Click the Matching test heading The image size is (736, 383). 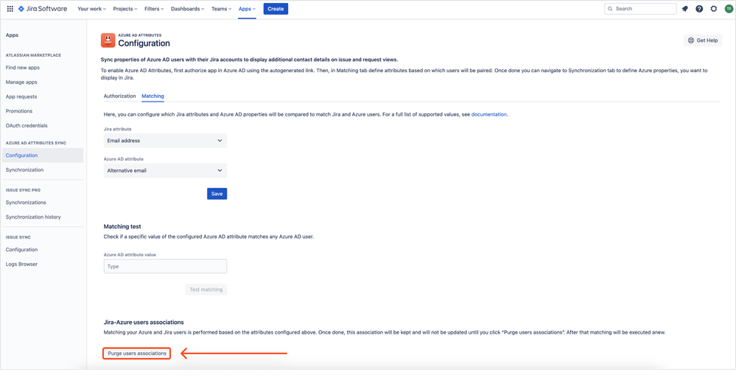122,227
